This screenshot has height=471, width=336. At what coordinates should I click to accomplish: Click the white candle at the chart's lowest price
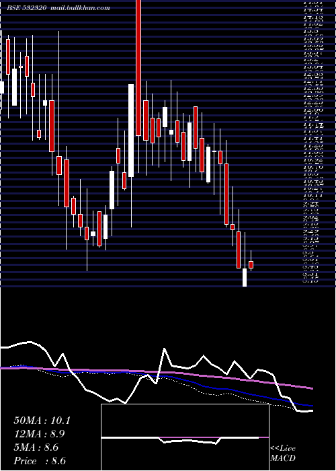(245, 277)
